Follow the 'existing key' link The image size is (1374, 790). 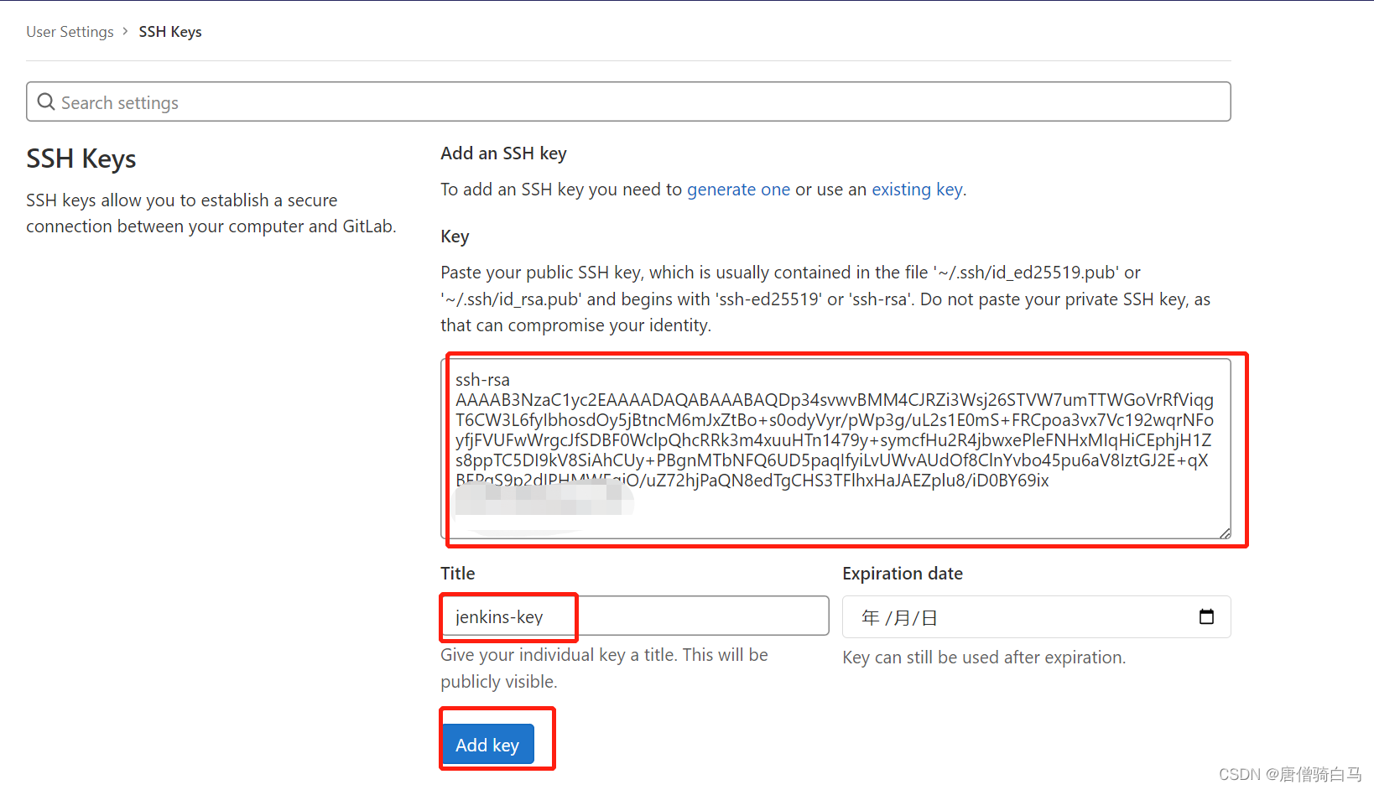click(x=917, y=190)
